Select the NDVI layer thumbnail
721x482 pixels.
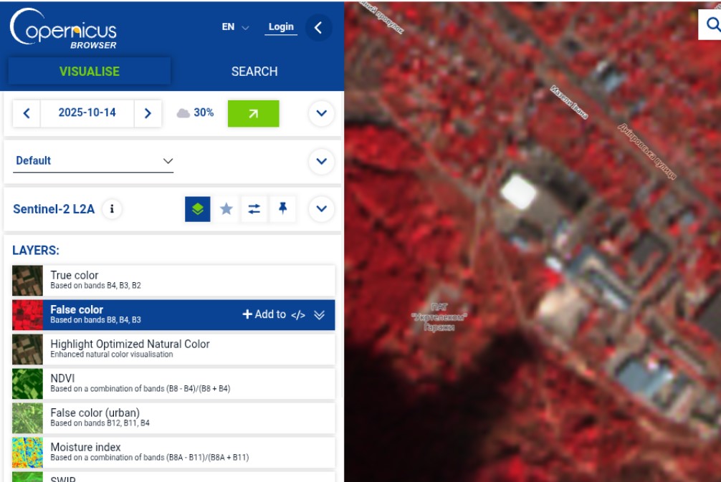[27, 384]
